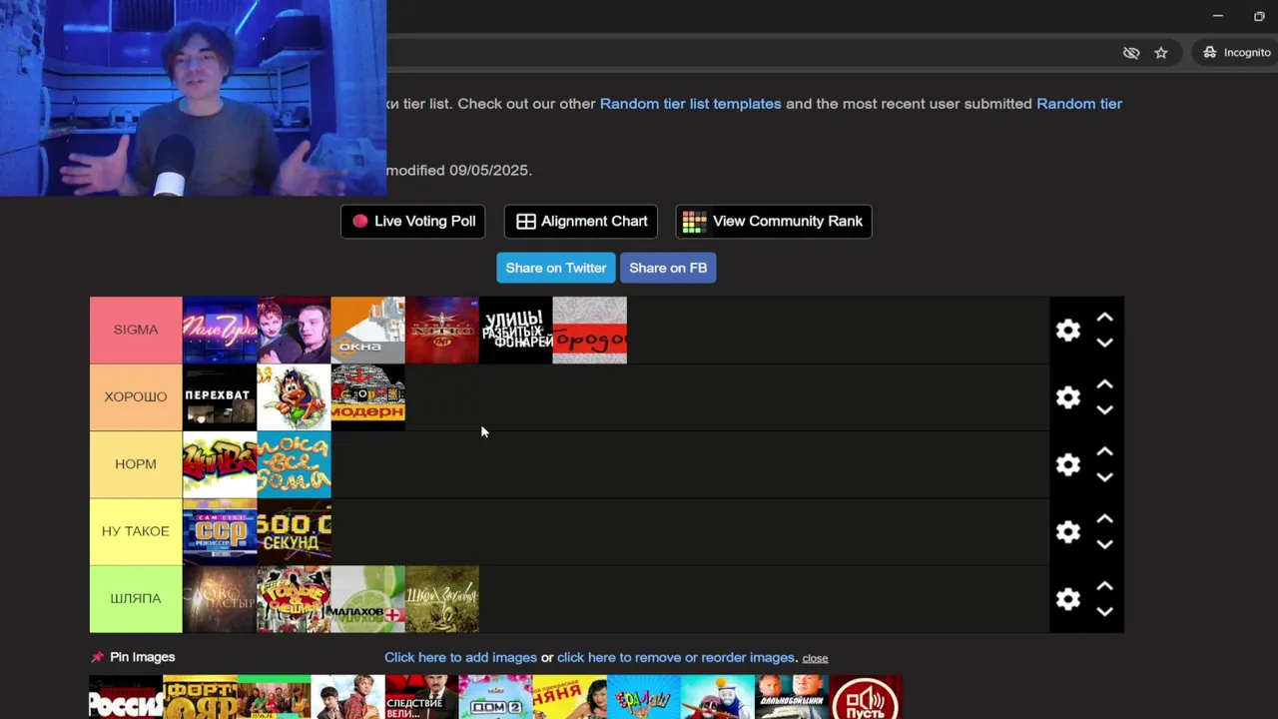The image size is (1278, 719).
Task: Open settings gear for ШЛЯПА tier
Action: pos(1068,598)
